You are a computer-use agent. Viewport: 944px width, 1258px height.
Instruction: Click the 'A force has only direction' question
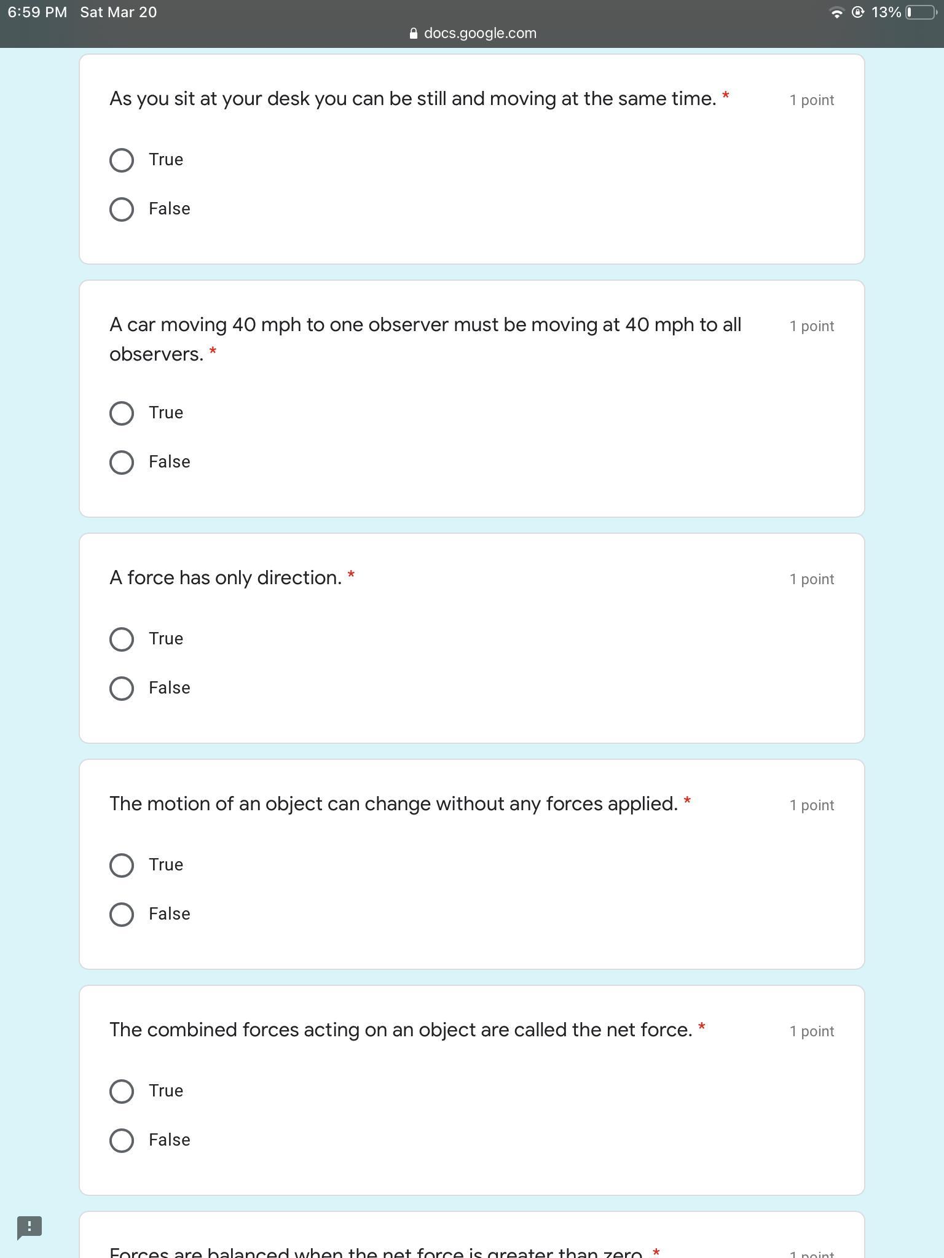(226, 578)
